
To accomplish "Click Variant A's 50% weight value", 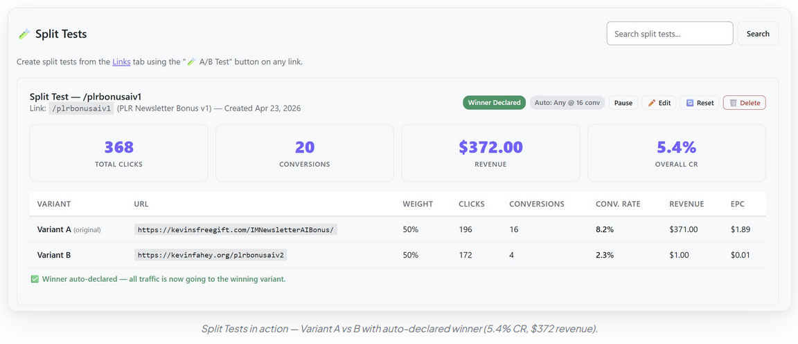I will coord(410,229).
